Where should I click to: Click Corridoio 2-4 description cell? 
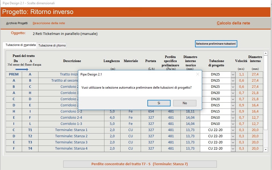click(71, 118)
